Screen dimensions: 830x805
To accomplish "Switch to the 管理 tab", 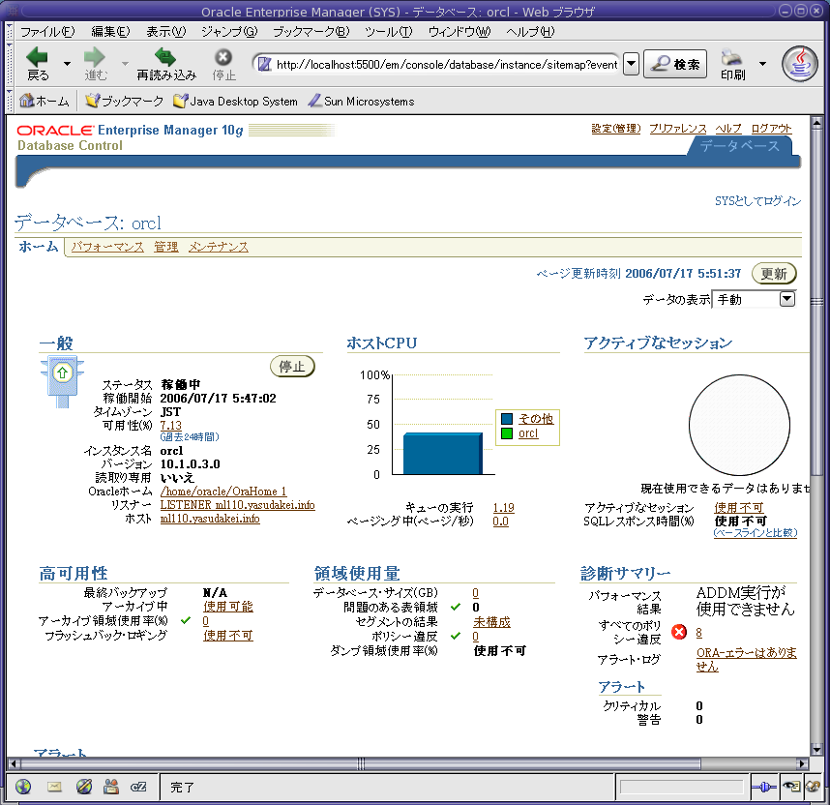I will [165, 247].
